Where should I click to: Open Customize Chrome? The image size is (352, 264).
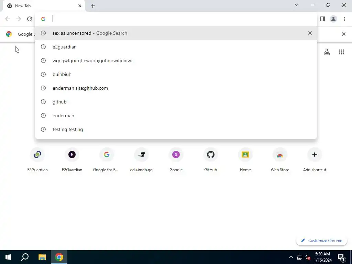coord(322,240)
